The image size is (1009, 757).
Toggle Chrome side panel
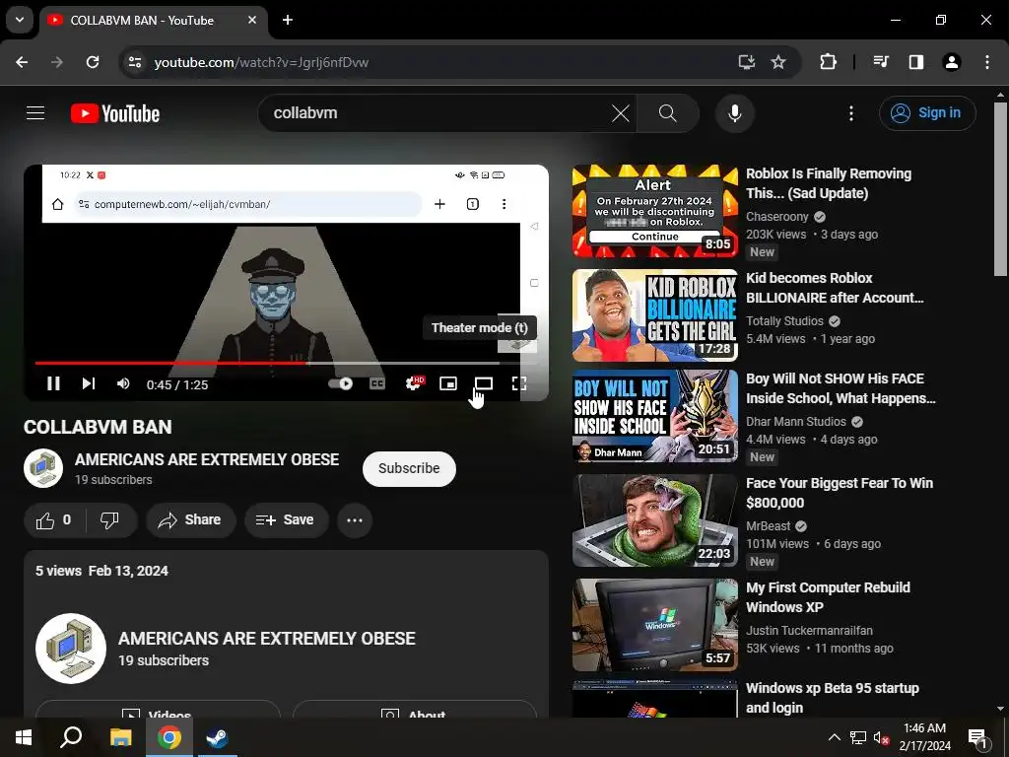916,62
